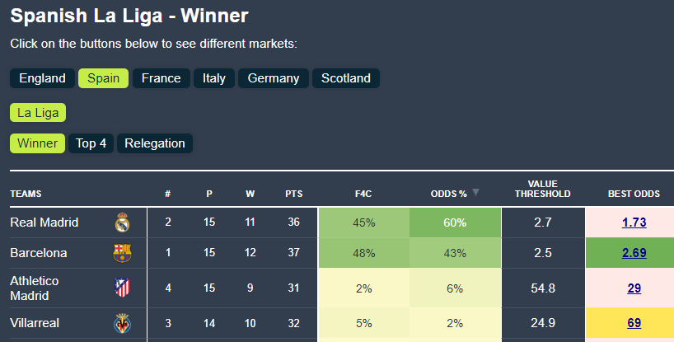Viewport: 674px width, 342px height.
Task: Select the La Liga league button
Action: click(x=38, y=112)
